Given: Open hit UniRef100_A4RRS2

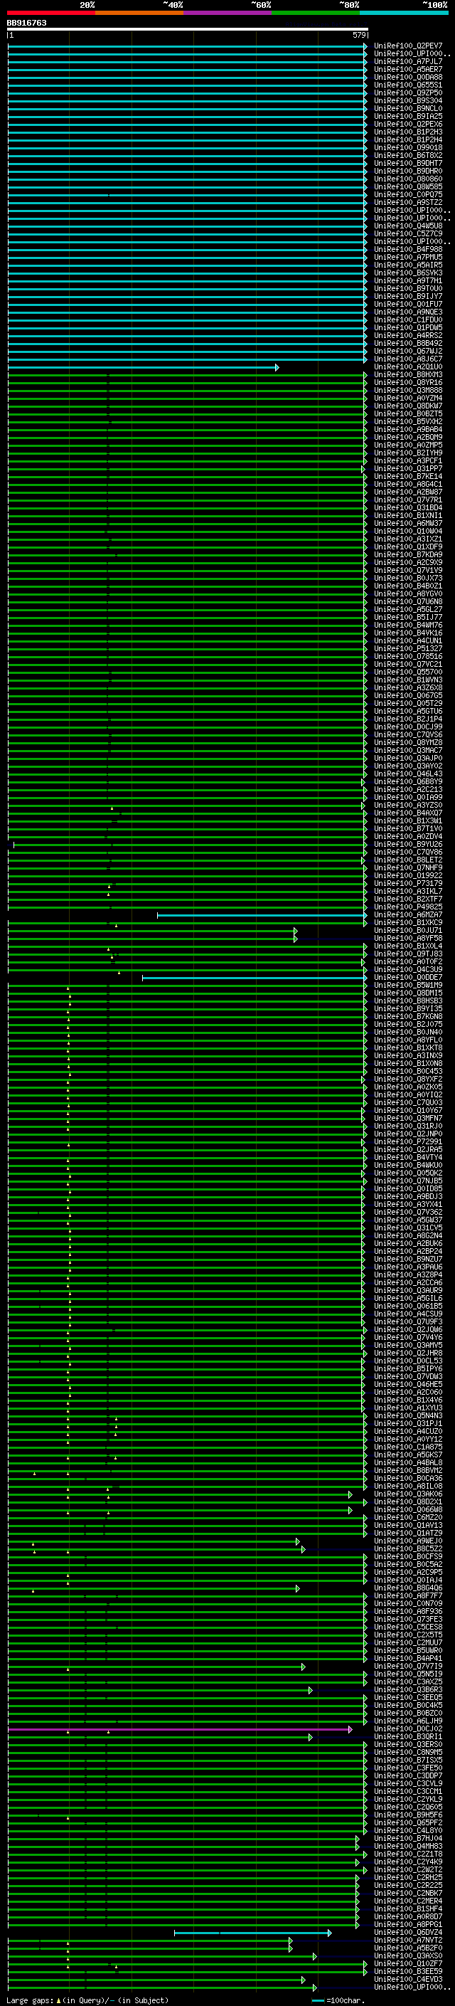Looking at the screenshot, I should (408, 336).
